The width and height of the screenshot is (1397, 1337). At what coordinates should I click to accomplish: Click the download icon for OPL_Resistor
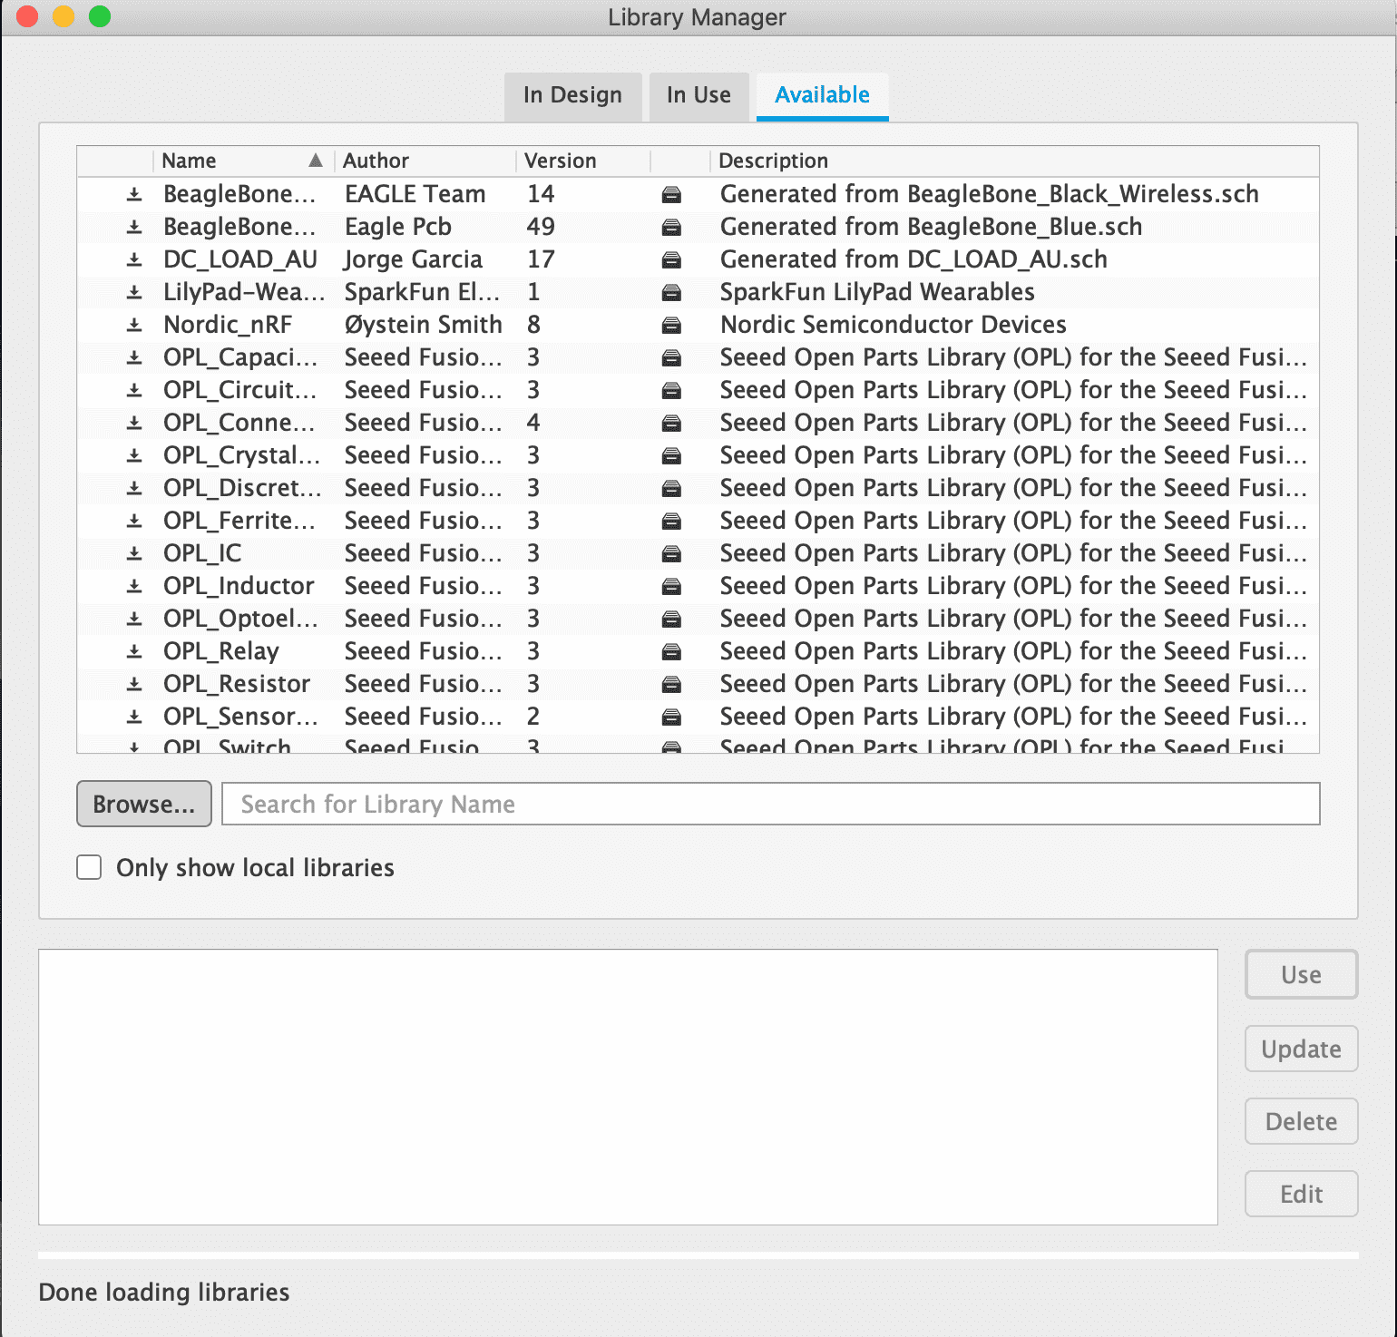(x=134, y=684)
